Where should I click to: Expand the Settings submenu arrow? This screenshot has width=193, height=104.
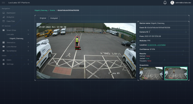coord(28,64)
